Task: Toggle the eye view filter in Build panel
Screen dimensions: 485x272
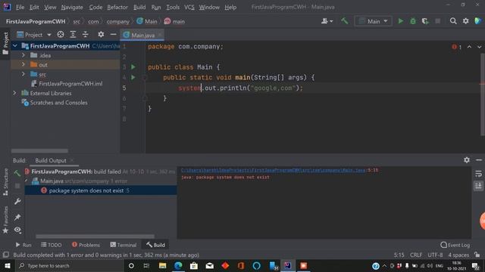Action: click(17, 230)
